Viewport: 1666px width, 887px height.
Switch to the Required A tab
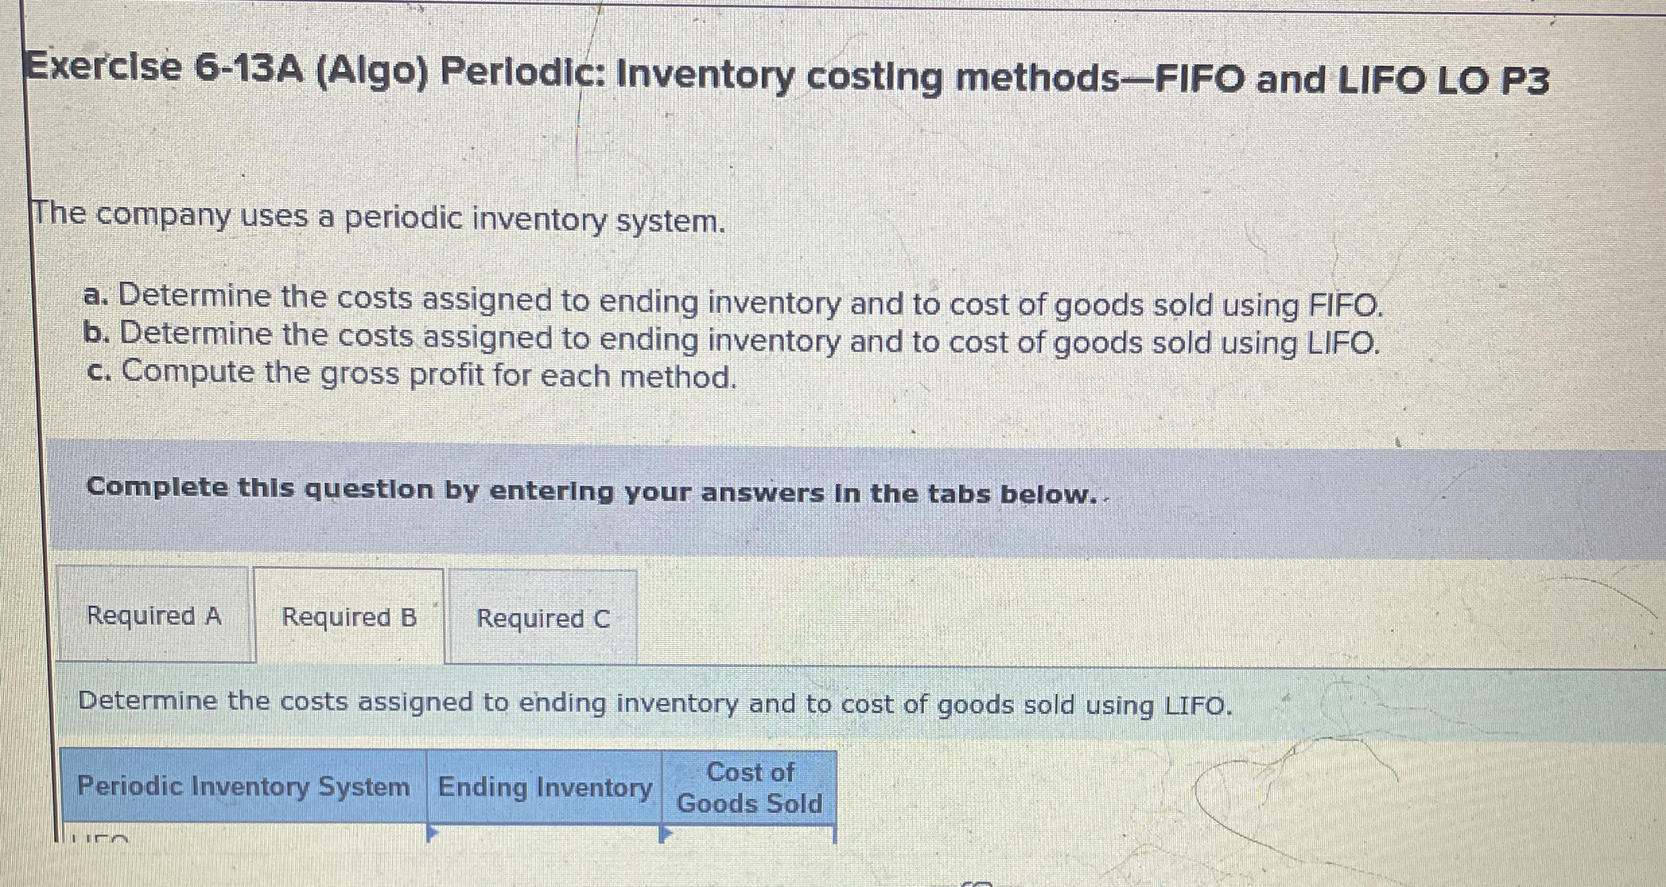click(x=154, y=617)
